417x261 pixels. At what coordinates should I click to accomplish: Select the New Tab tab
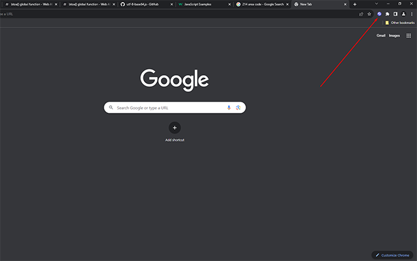click(320, 5)
